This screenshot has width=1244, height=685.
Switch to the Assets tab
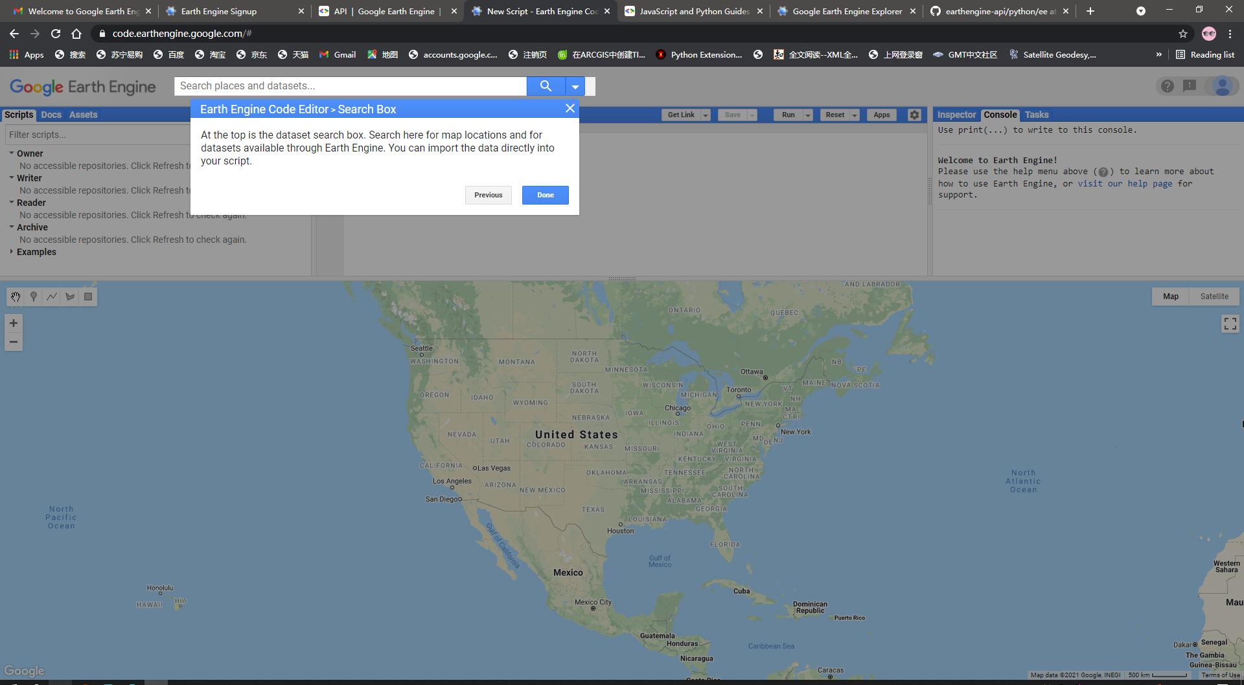coord(83,115)
